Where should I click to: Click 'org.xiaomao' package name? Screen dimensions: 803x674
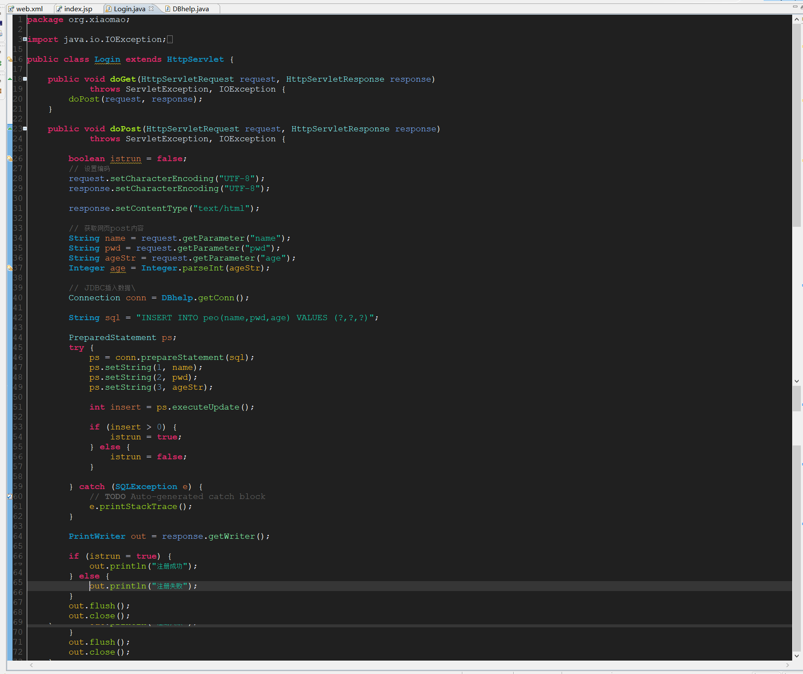(97, 20)
